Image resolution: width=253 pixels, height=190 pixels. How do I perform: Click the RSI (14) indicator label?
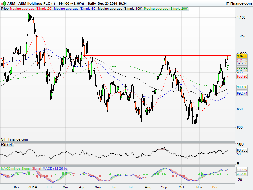click(x=7, y=145)
